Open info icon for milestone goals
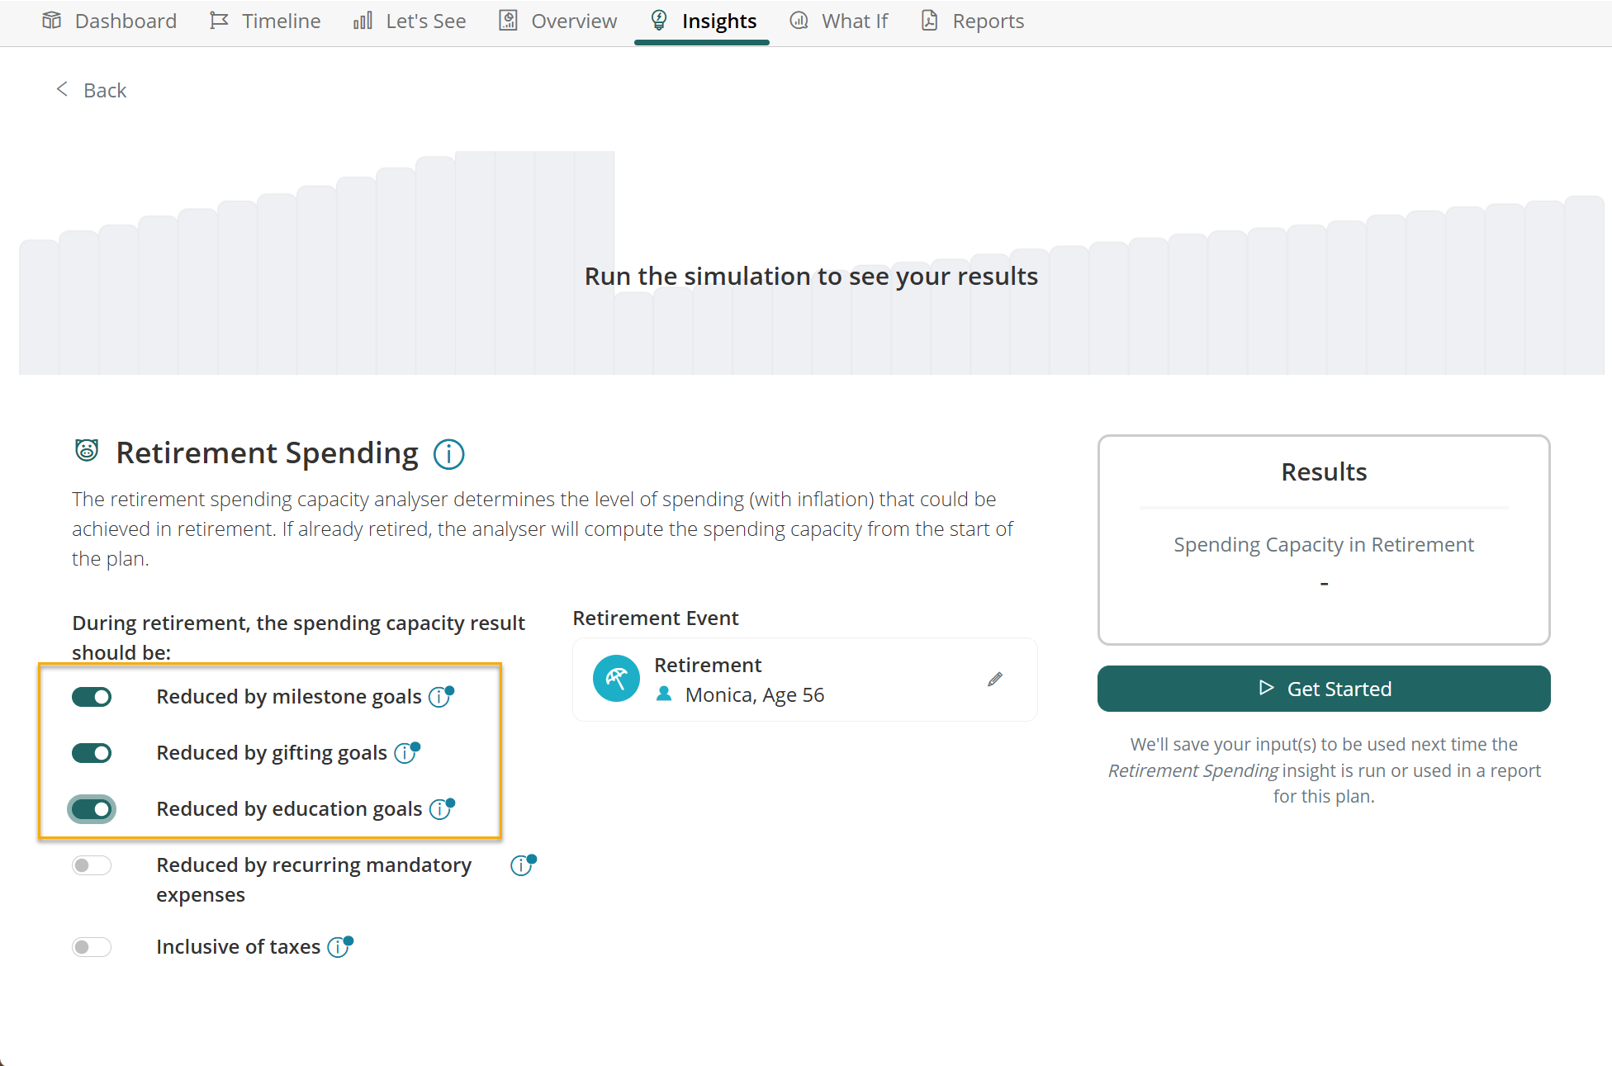The width and height of the screenshot is (1612, 1066). point(441,697)
